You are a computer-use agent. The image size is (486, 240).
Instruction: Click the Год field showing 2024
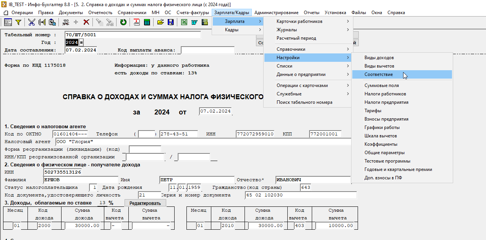71,42
